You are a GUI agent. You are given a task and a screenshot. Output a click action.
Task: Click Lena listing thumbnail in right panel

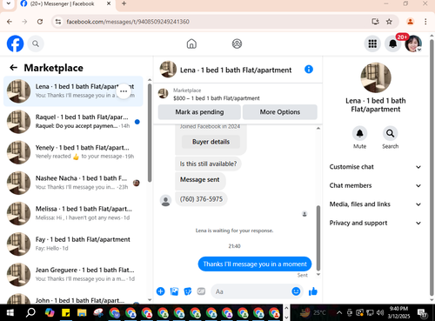[376, 77]
